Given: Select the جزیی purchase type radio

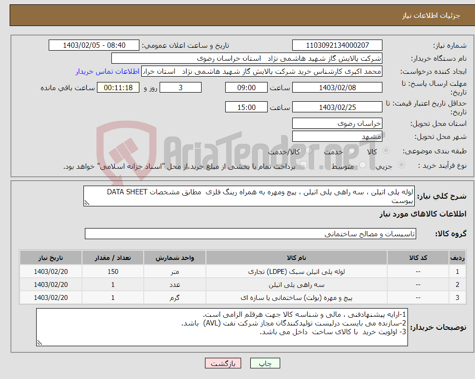Looking at the screenshot, I should click(401, 165).
